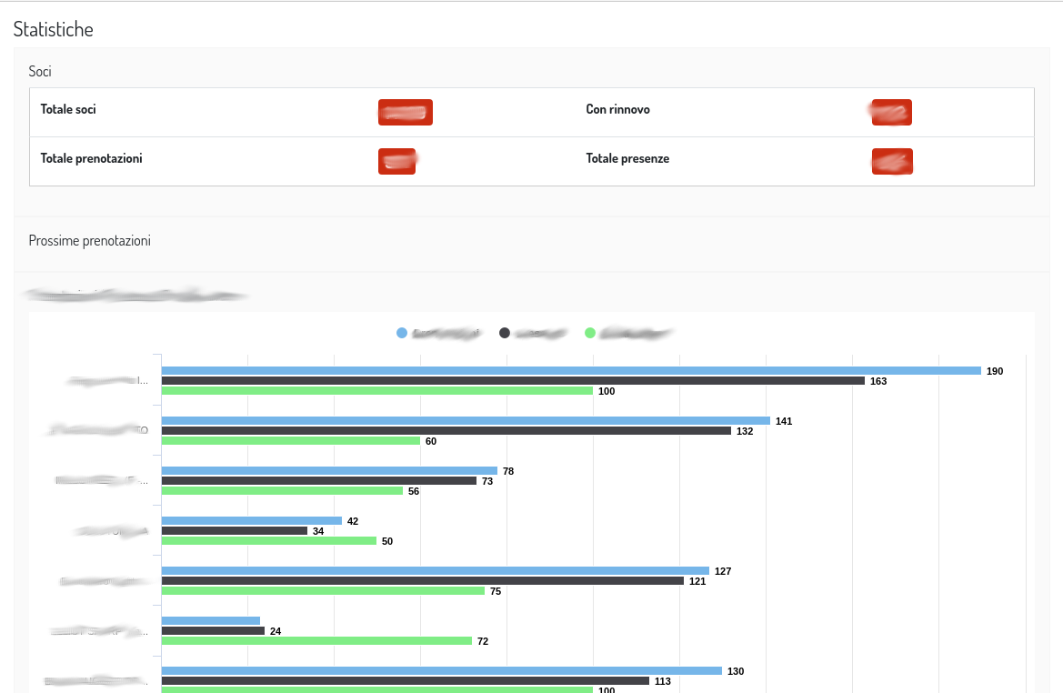Screen dimensions: 1063x693
Task: Select the blue bar valued 190
Action: pyautogui.click(x=571, y=371)
